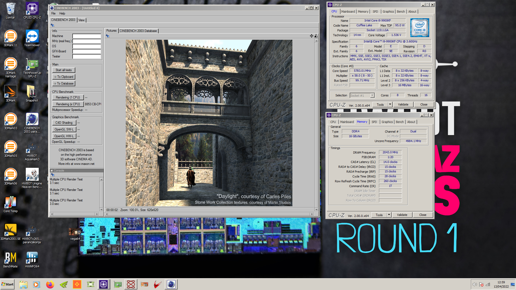Click the To Database button
The height and width of the screenshot is (290, 516).
pos(64,84)
